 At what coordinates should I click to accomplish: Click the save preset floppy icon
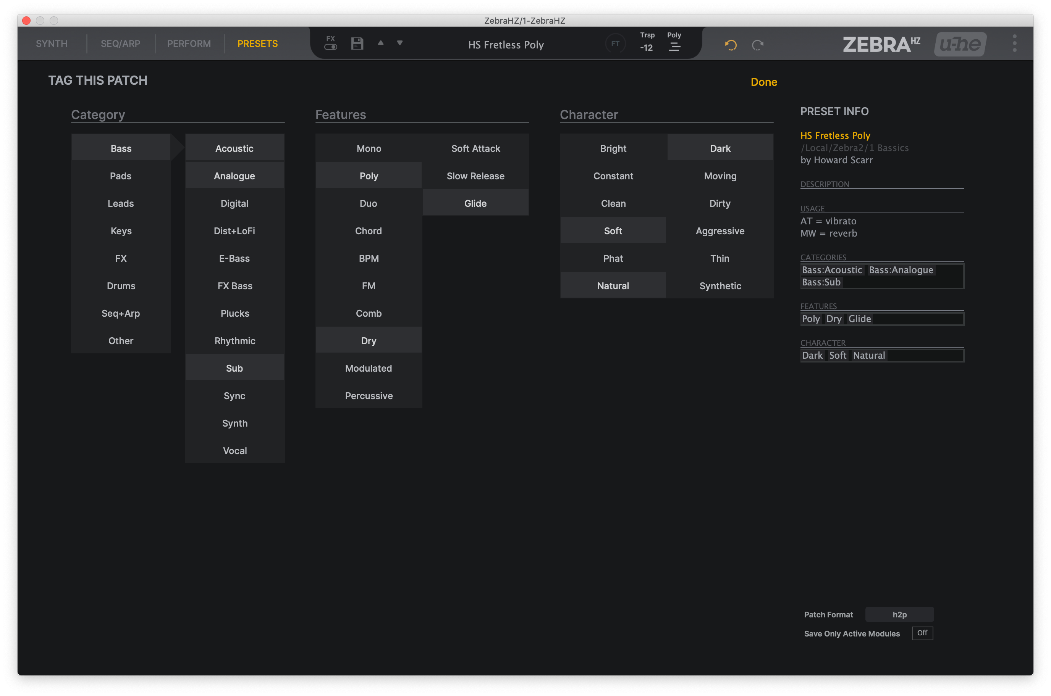point(357,43)
